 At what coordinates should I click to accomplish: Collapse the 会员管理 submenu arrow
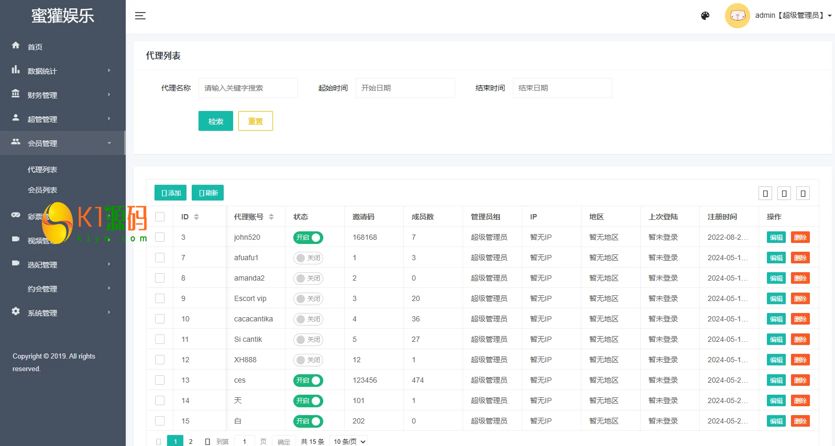tap(109, 143)
